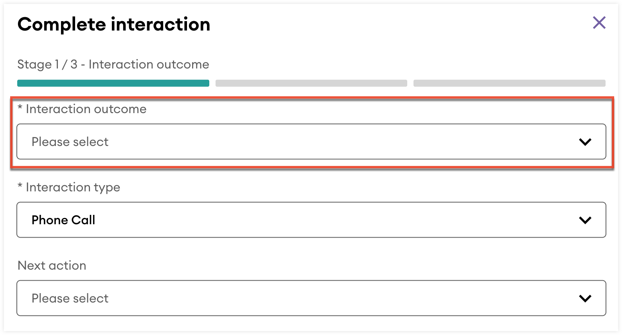Click the Interaction outcome chevron arrow
This screenshot has height=335, width=622.
tap(585, 142)
